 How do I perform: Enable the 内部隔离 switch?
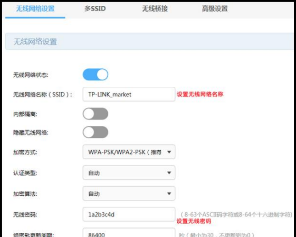(96, 114)
